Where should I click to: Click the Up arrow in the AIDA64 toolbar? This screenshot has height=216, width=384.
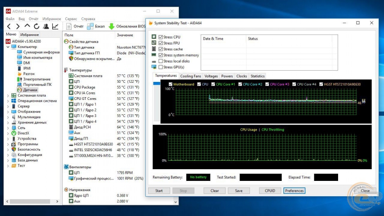[x=27, y=26]
